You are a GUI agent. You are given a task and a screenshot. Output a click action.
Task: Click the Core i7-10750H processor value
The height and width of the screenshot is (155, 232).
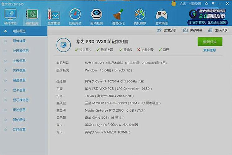(x=114, y=81)
